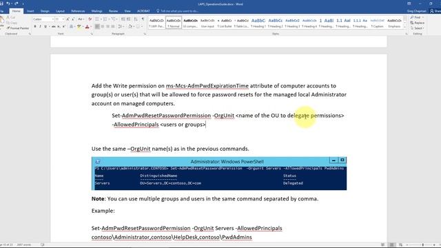
Task: Expand the Clipboard pane launcher
Action: (30, 34)
